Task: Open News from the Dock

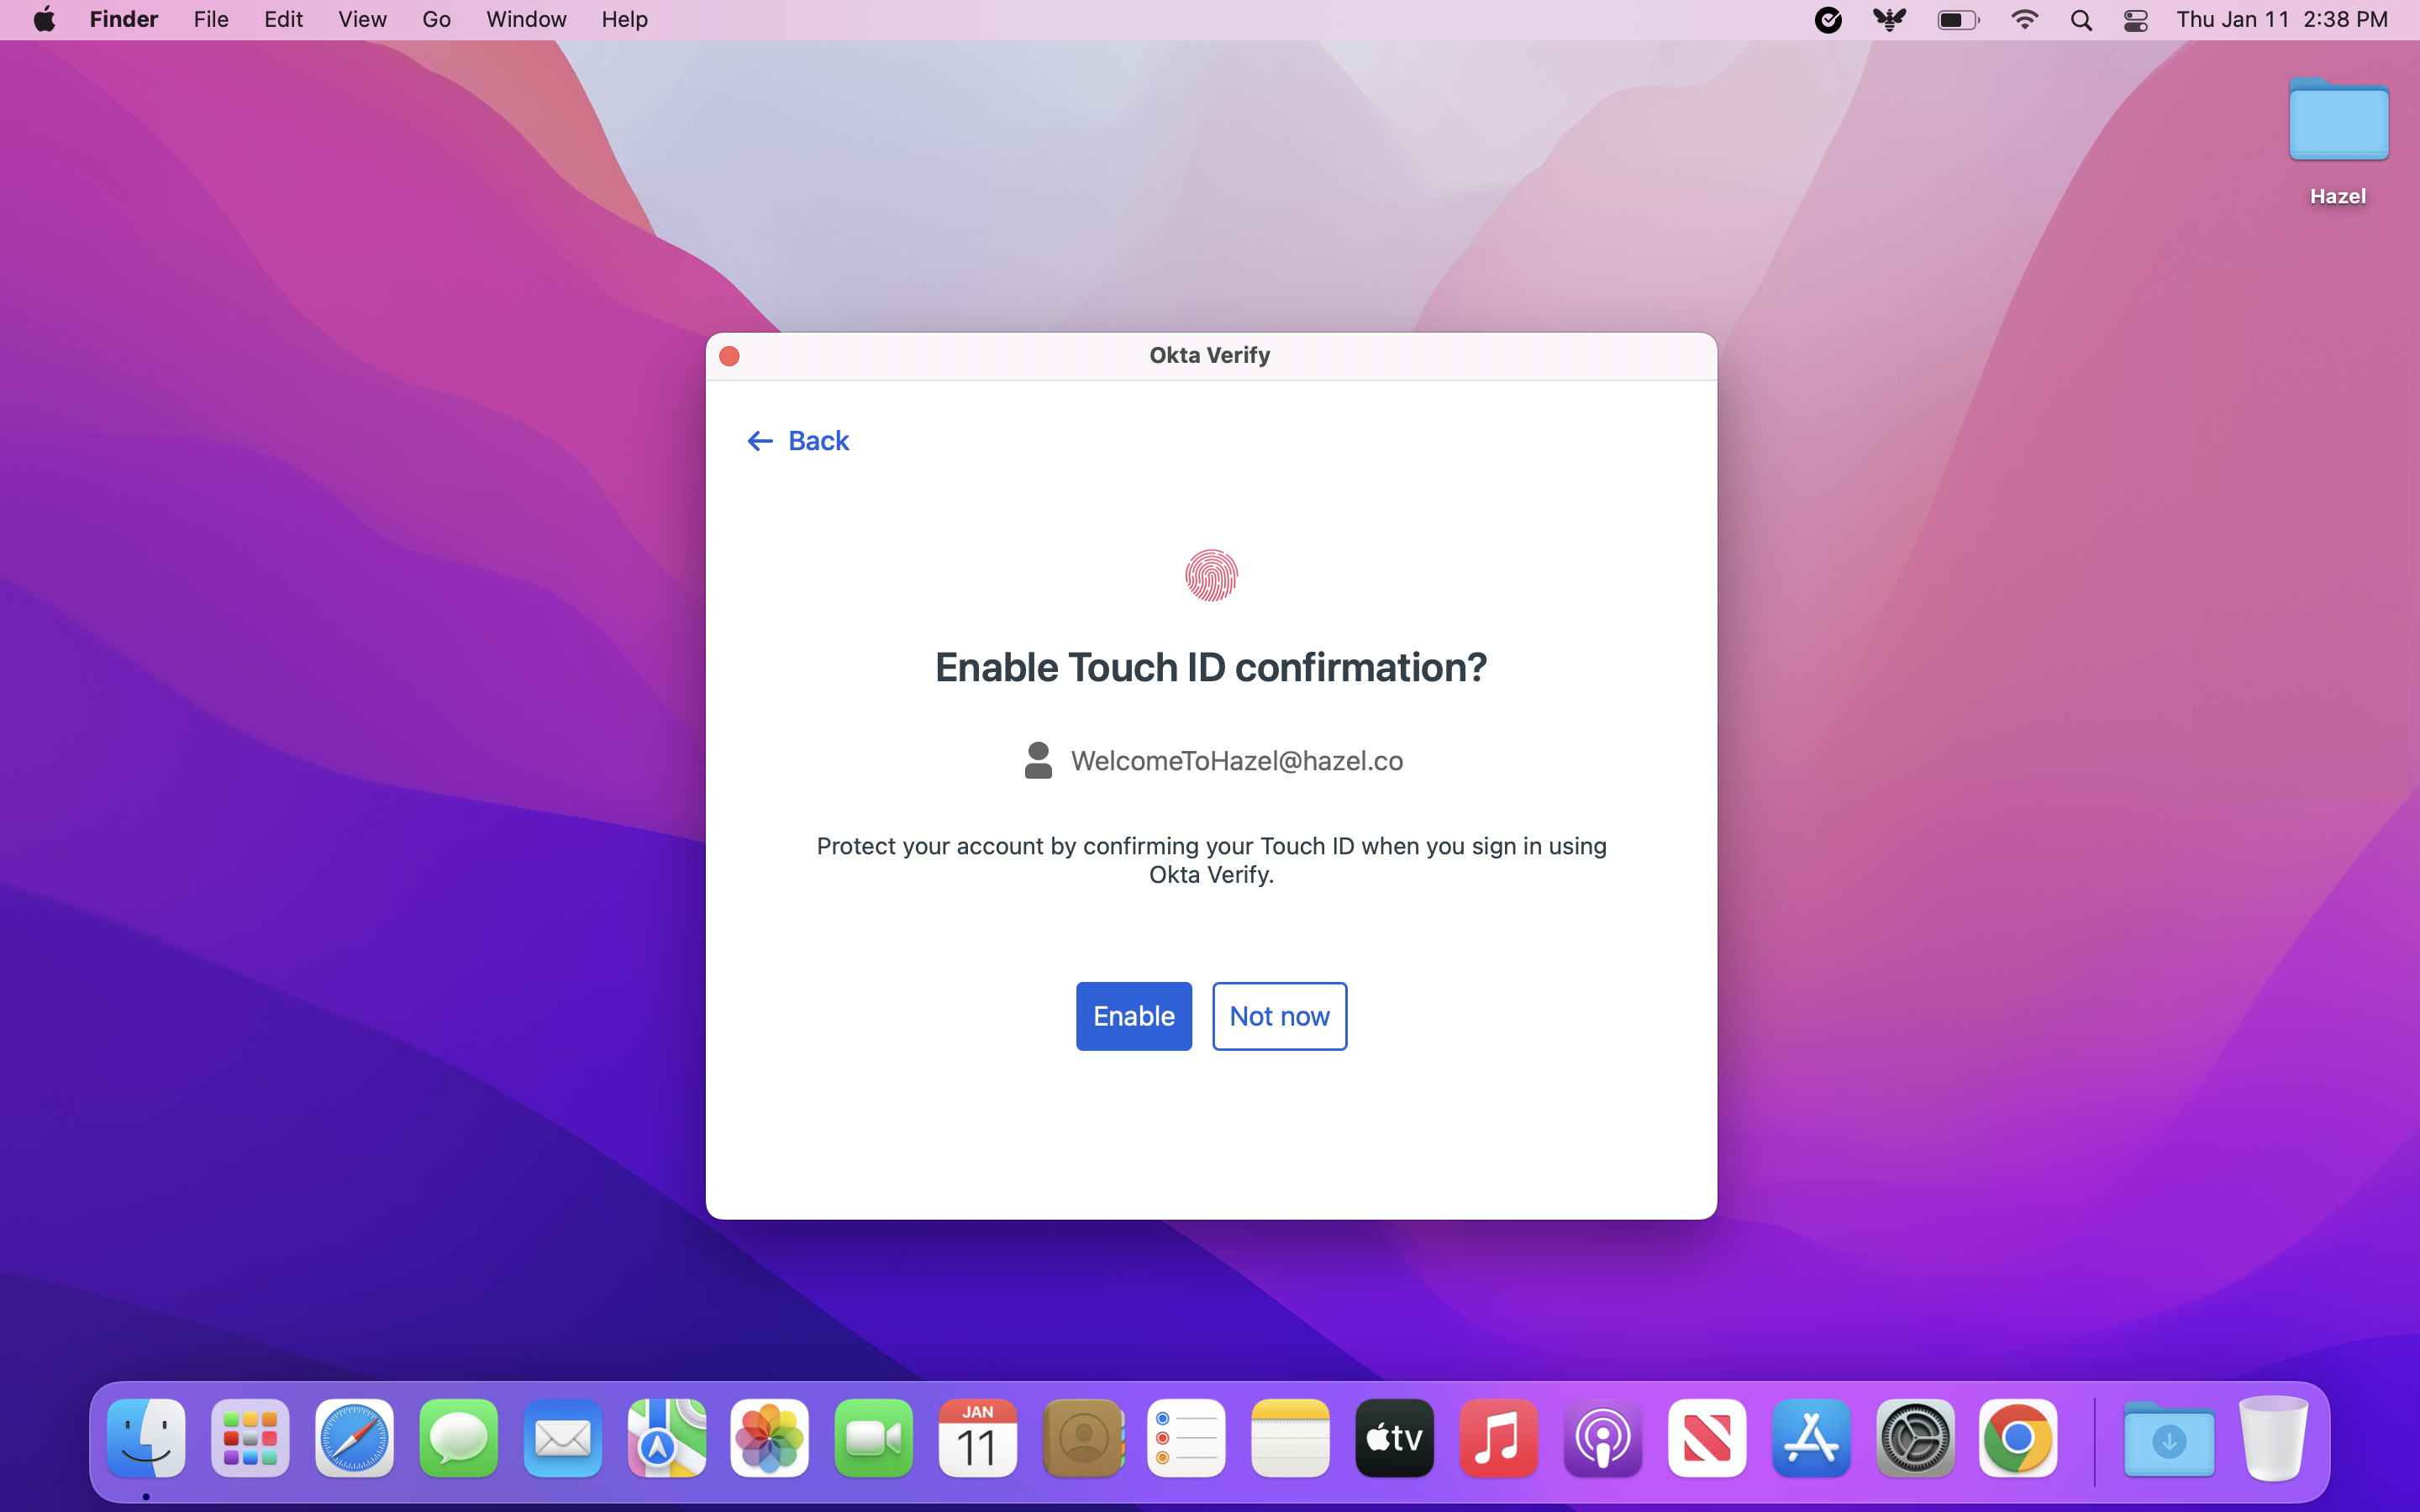Action: [1707, 1438]
